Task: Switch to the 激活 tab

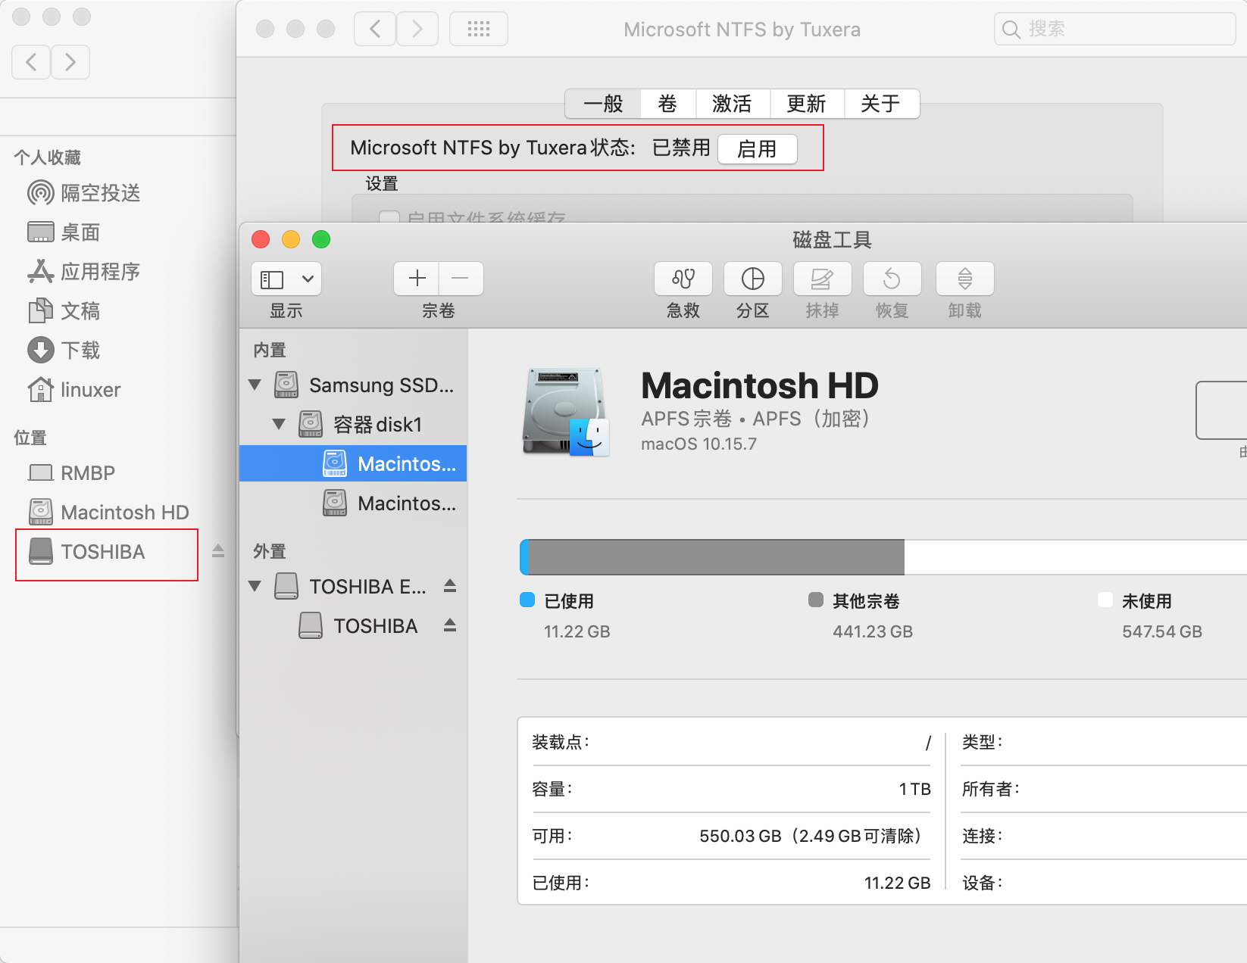Action: coord(732,104)
